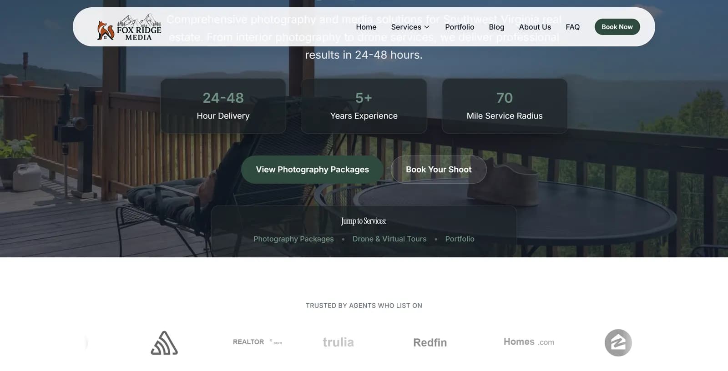Click the Homes.com logo
Image resolution: width=728 pixels, height=371 pixels.
pyautogui.click(x=529, y=342)
